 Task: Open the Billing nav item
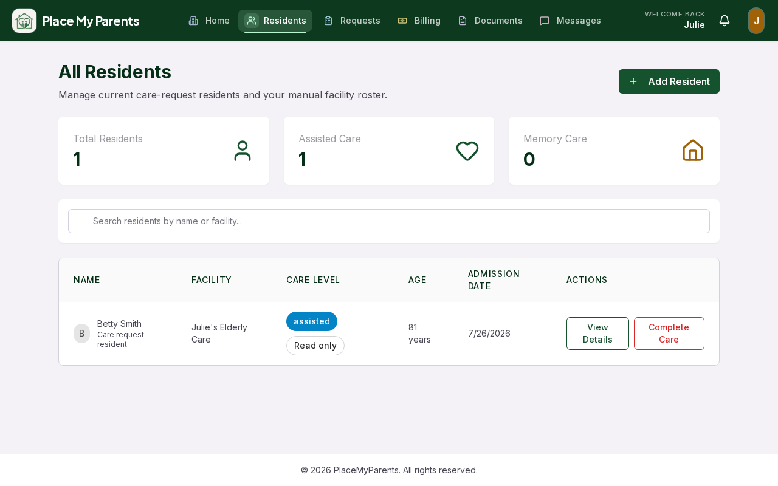(419, 21)
